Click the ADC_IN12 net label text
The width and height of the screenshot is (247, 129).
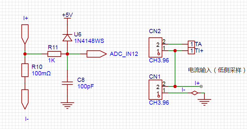click(x=124, y=54)
